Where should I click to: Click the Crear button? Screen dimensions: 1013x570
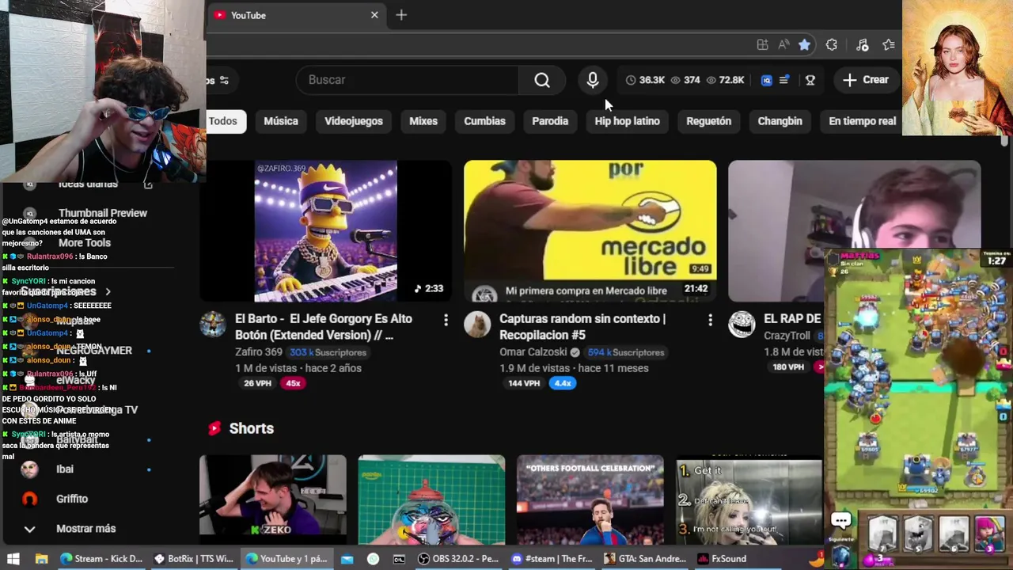tap(866, 80)
